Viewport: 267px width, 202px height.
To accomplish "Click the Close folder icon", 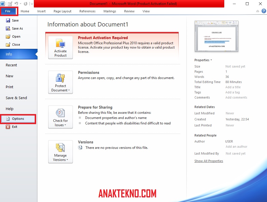I will point(8,45).
